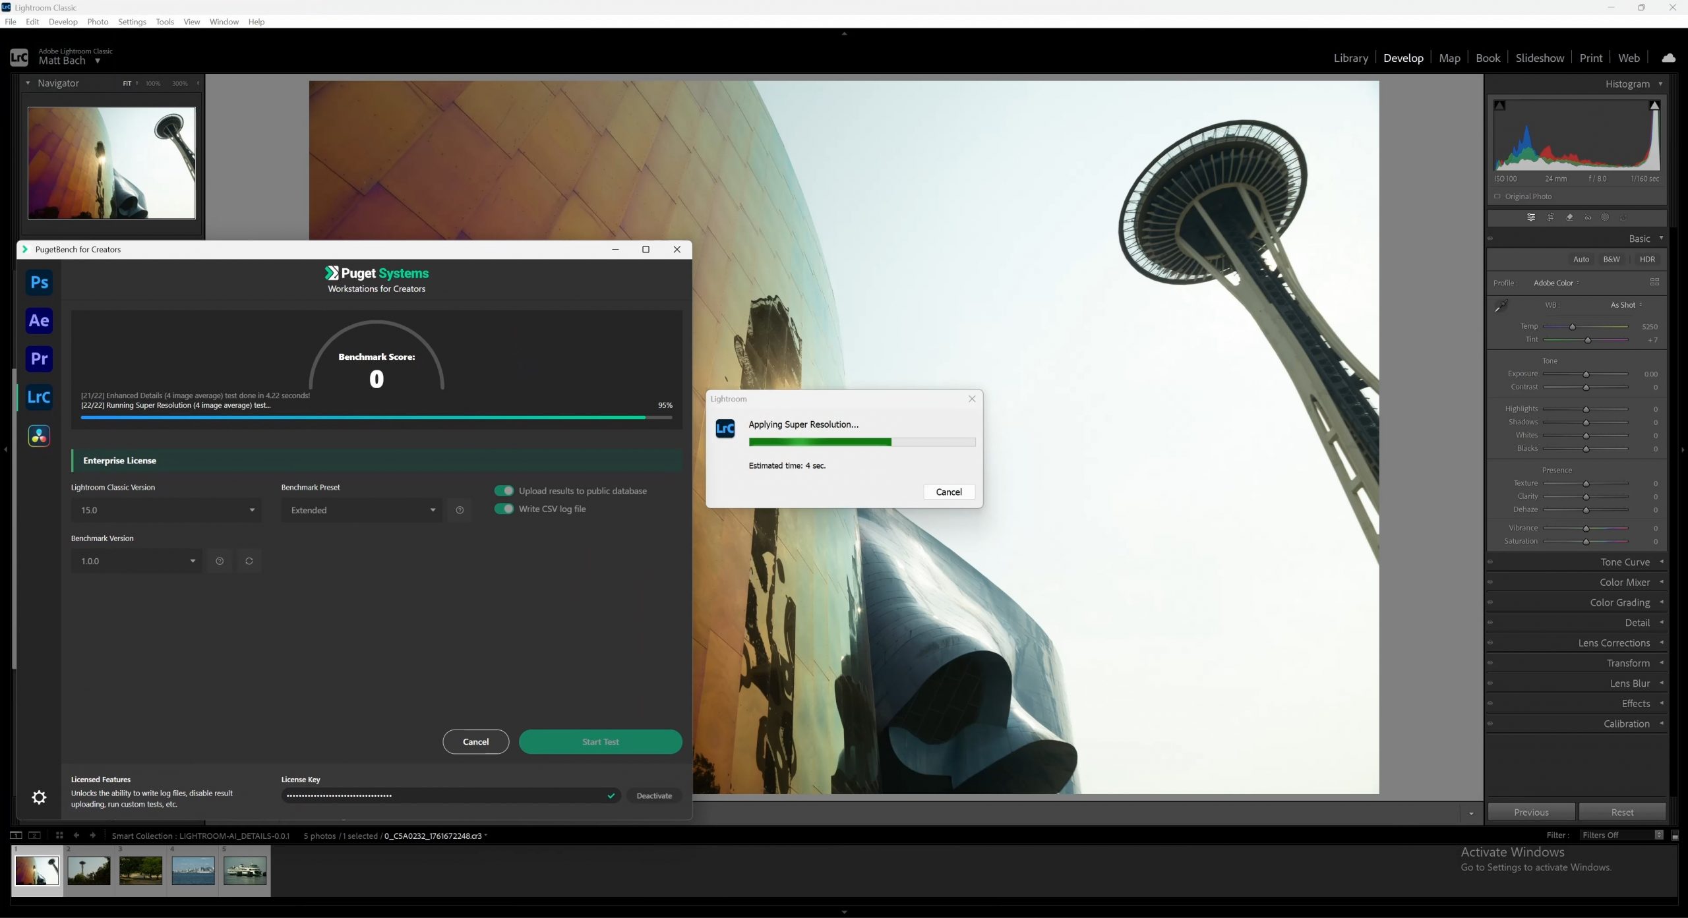Turn off Write CSV log file

[504, 509]
